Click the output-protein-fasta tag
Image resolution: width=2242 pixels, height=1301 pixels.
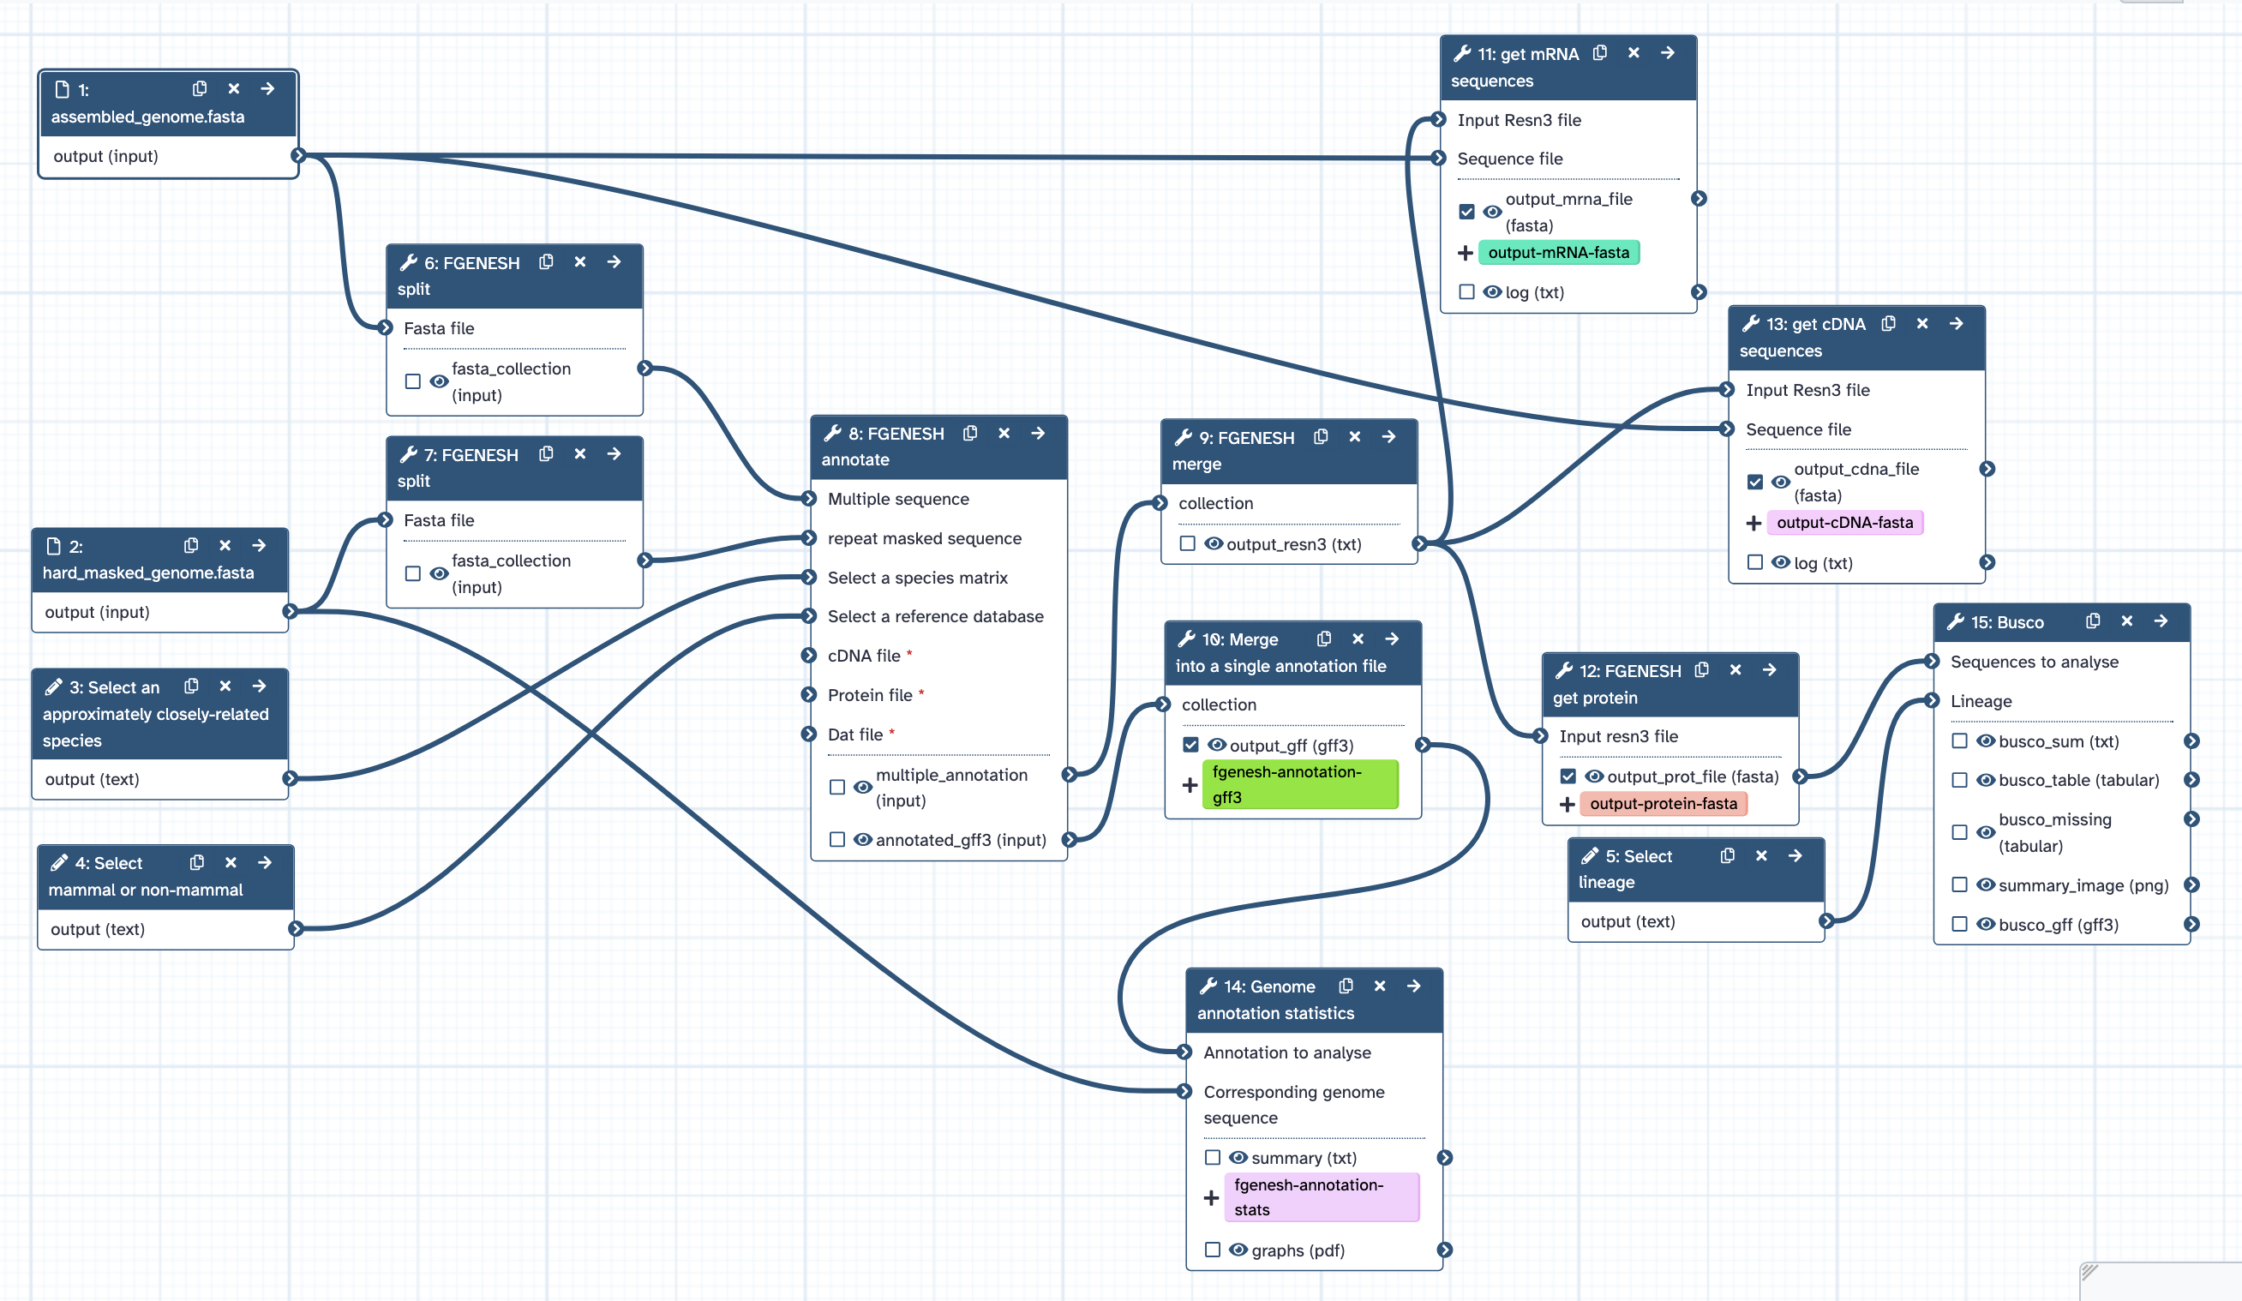tap(1662, 804)
